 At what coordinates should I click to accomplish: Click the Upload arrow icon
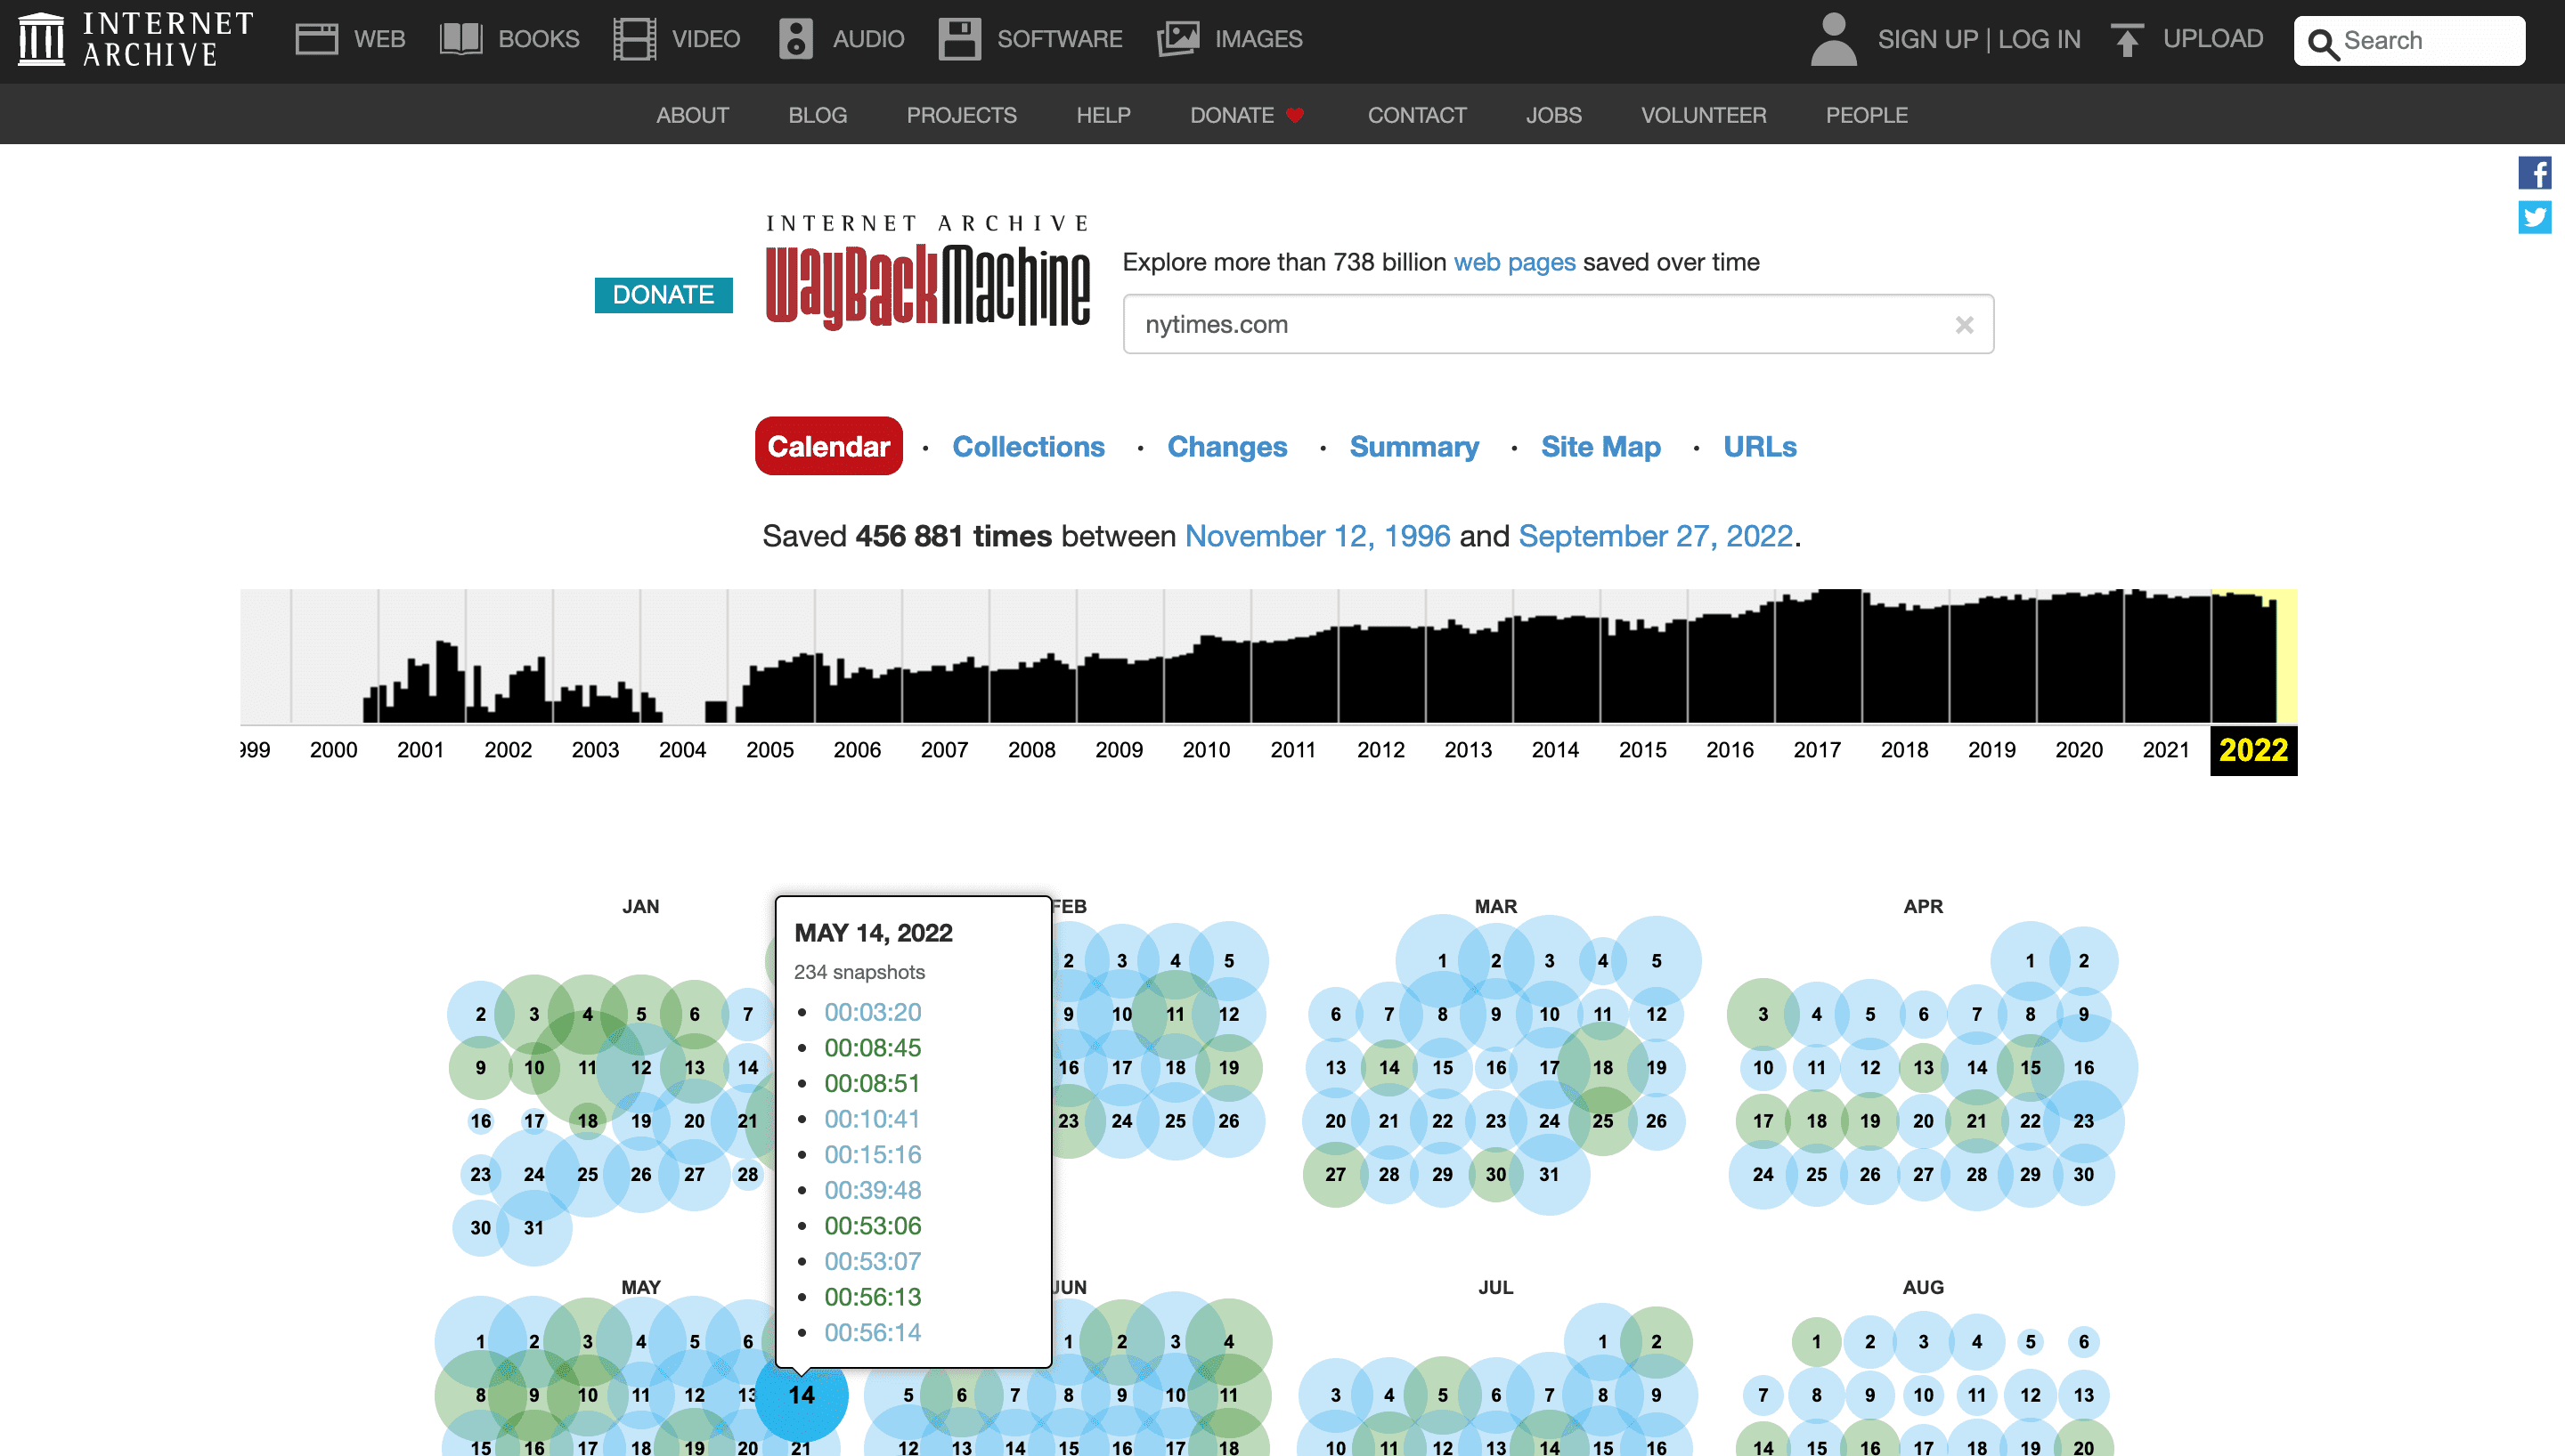pyautogui.click(x=2127, y=40)
